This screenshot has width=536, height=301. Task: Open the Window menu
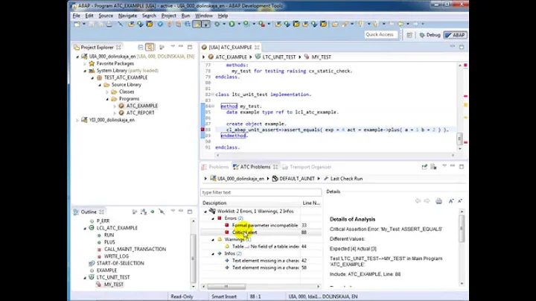point(204,16)
